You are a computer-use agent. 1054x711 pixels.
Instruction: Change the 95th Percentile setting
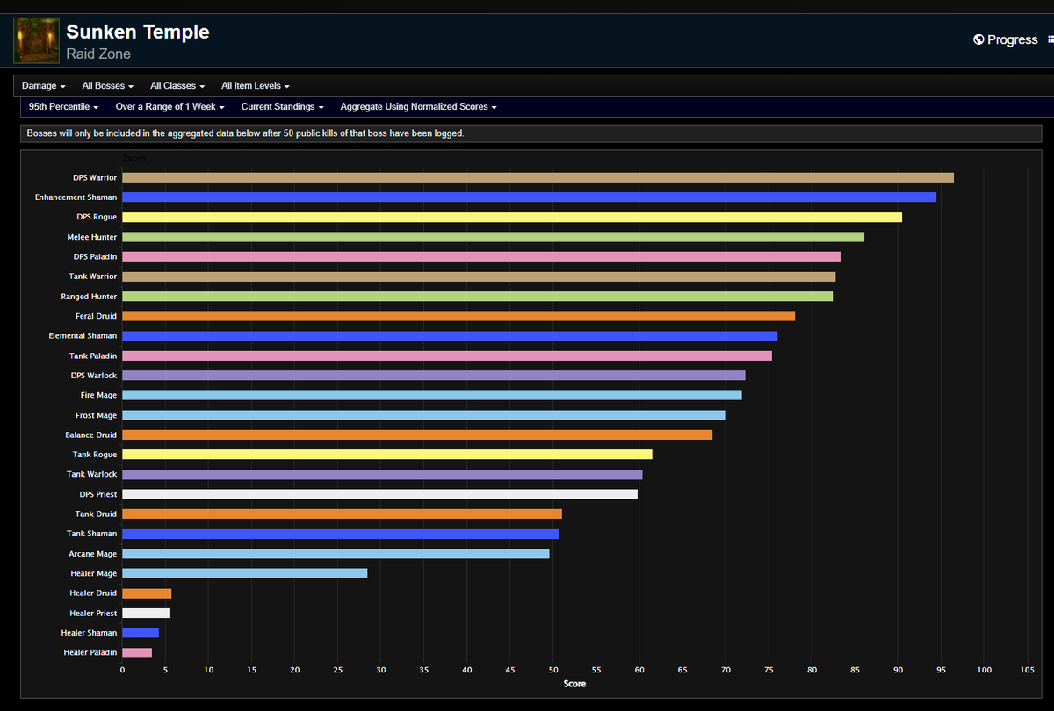pos(63,106)
